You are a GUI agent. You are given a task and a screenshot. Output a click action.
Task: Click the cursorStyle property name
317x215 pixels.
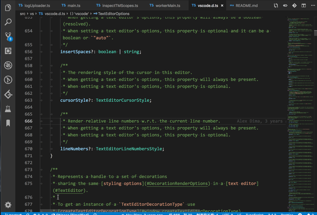[x=74, y=100]
